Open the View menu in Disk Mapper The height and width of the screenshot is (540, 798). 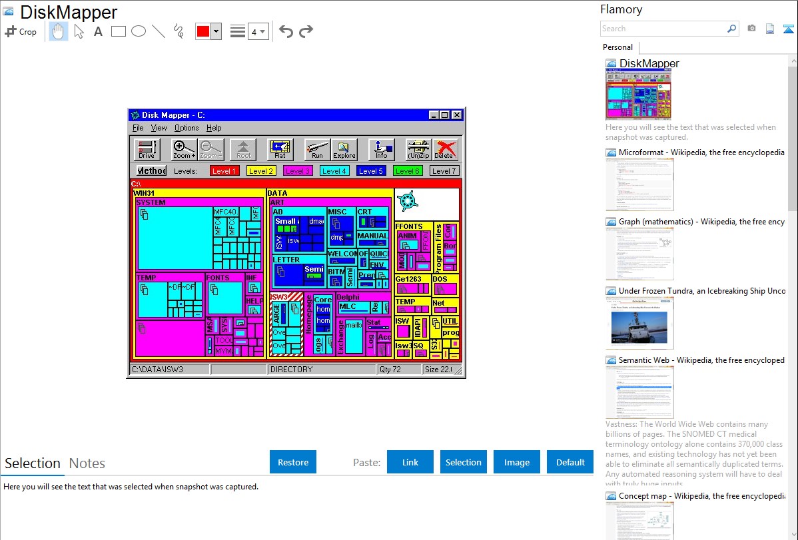coord(159,128)
